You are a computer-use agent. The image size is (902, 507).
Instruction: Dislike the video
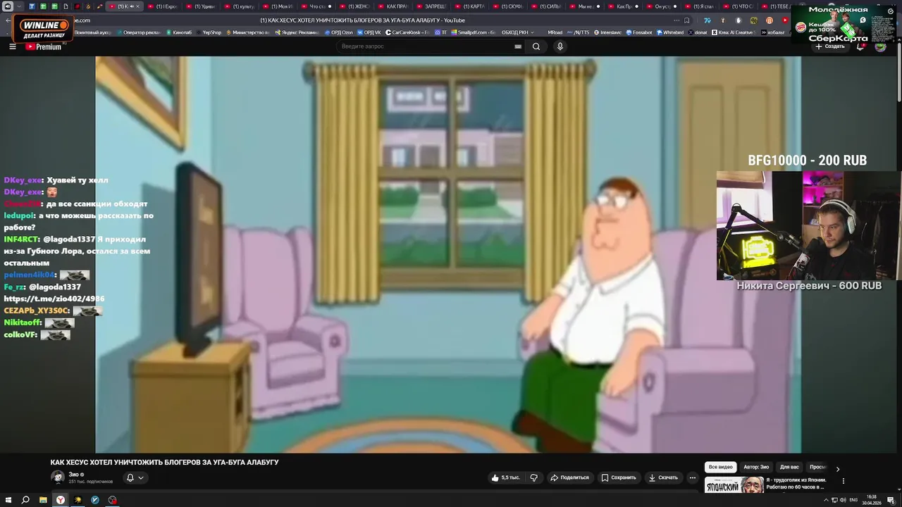[533, 477]
